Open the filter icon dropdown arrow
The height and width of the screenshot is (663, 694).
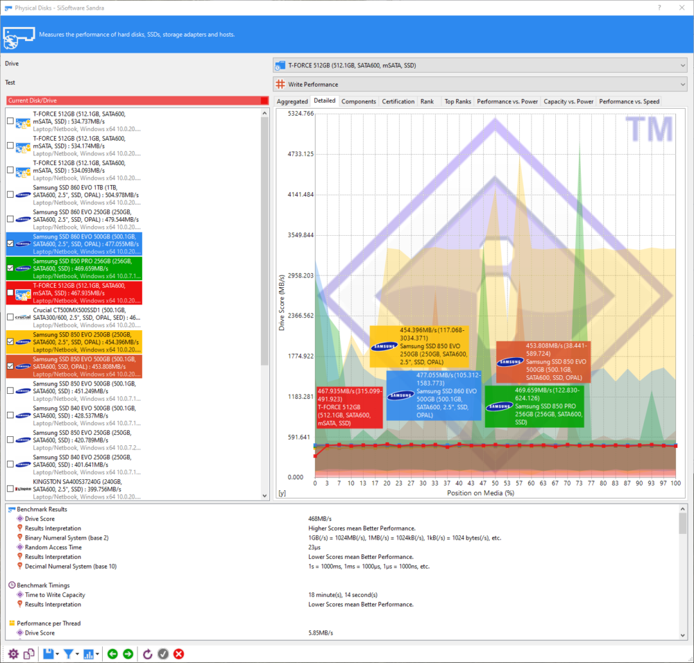click(x=78, y=654)
